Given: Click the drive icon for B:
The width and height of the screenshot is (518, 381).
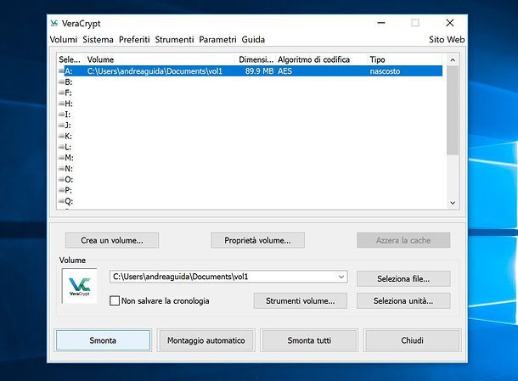Looking at the screenshot, I should point(61,81).
